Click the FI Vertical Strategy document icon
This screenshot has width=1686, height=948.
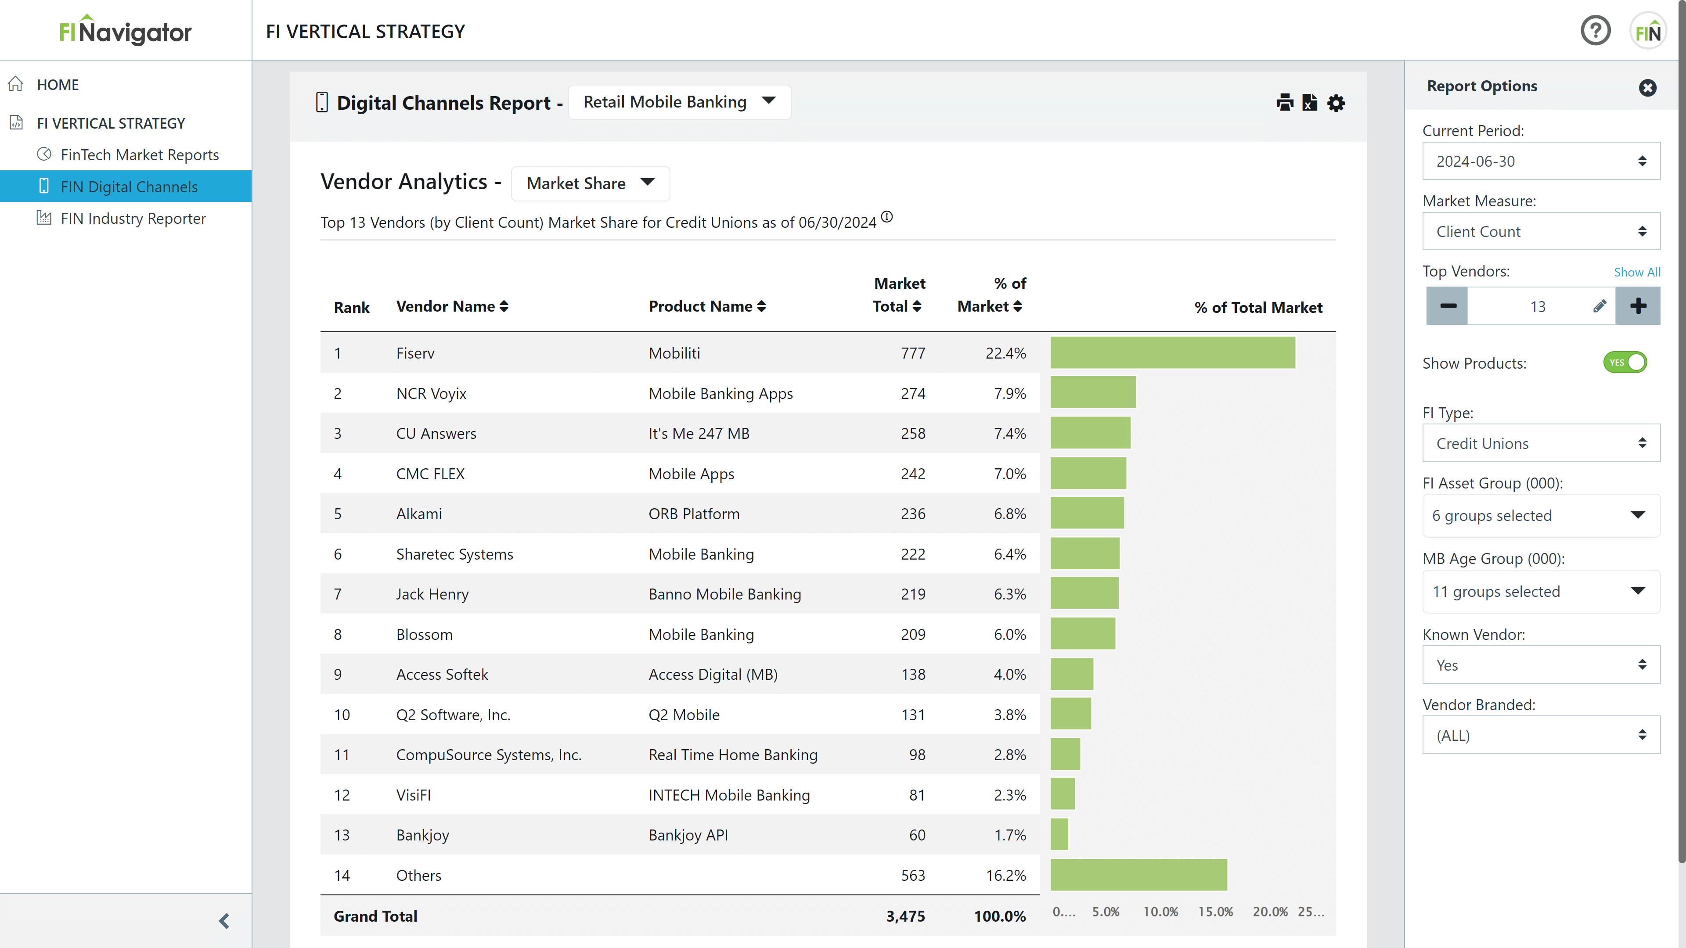(x=16, y=122)
